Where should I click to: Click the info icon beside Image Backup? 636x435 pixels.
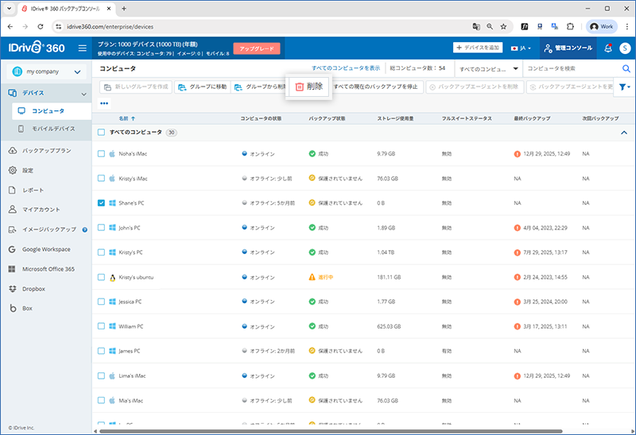(x=83, y=229)
